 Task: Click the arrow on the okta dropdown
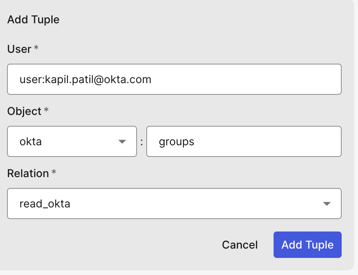(122, 142)
